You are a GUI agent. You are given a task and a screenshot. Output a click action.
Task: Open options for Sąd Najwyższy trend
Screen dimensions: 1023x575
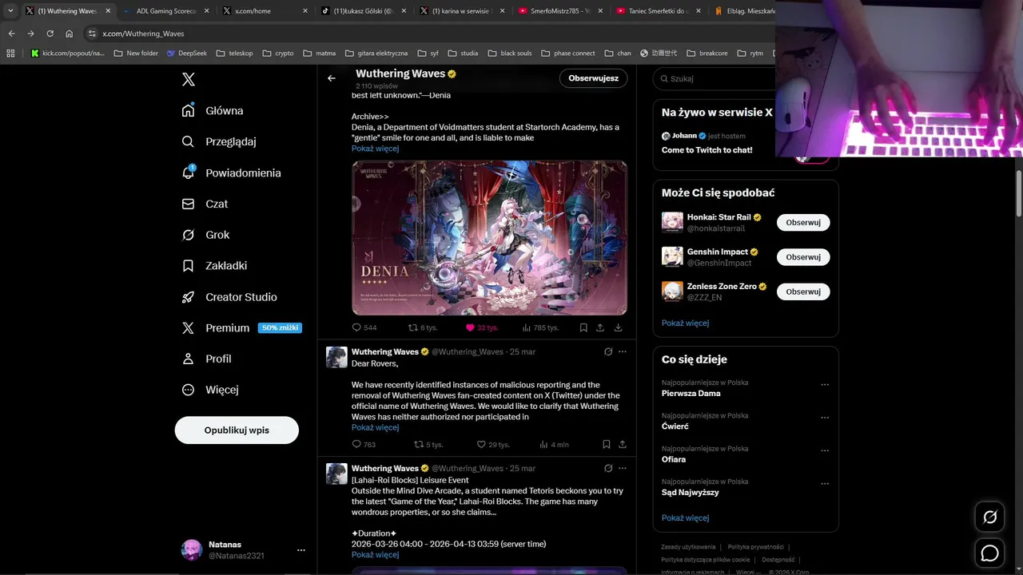tap(825, 483)
